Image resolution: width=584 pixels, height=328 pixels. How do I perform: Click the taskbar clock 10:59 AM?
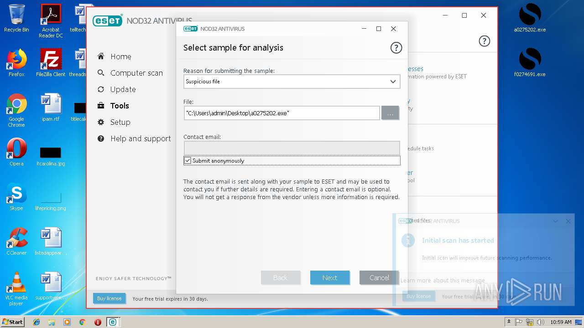tap(561, 322)
